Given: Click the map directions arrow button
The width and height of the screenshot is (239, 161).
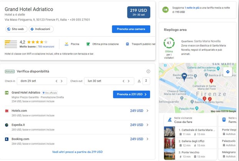Looking at the screenshot, I should click(x=228, y=72).
